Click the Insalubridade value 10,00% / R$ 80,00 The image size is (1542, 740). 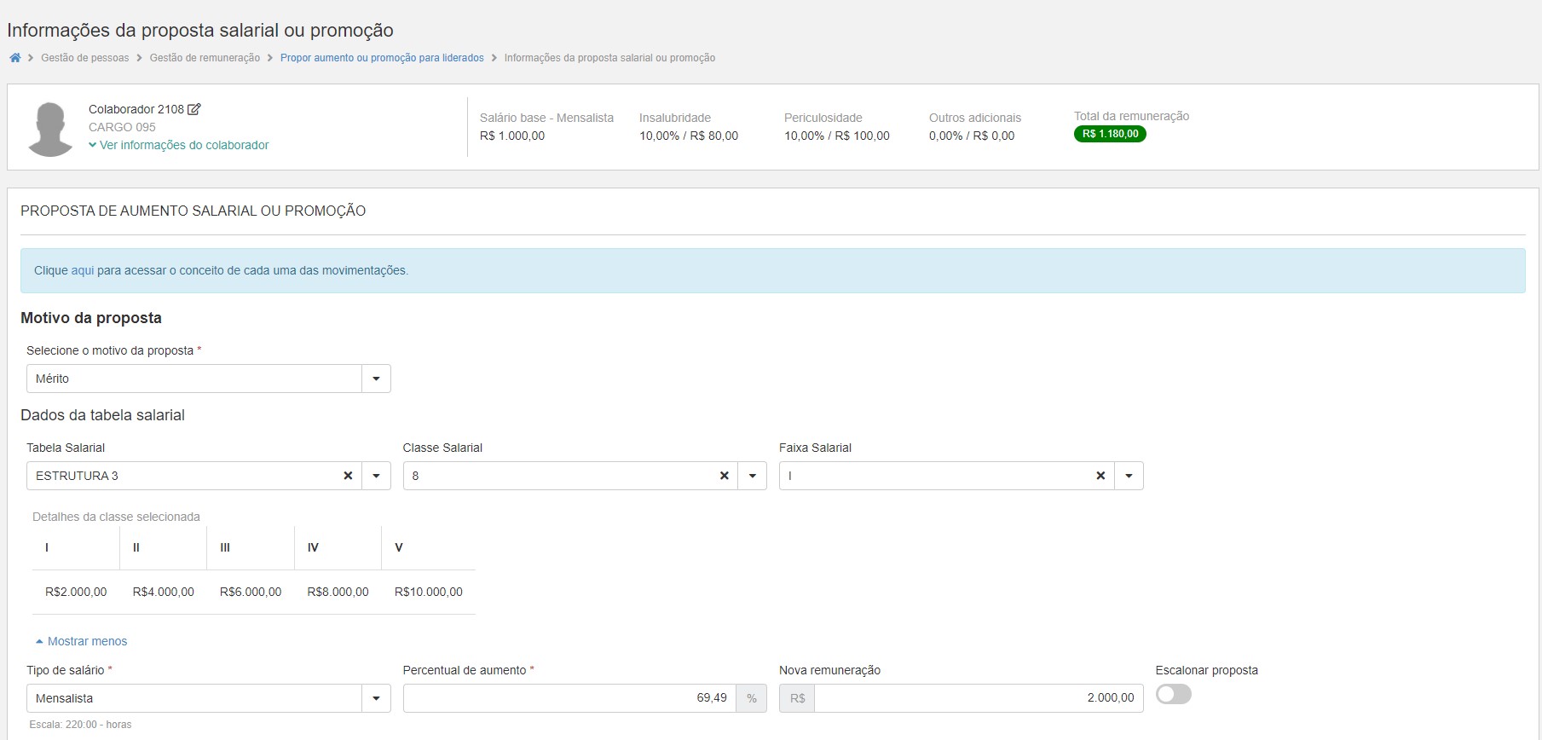click(689, 136)
